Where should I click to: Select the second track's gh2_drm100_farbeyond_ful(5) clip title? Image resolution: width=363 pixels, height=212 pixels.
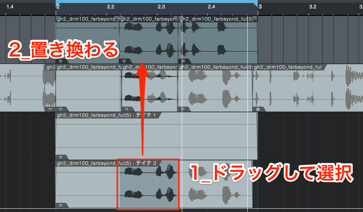(x=216, y=67)
